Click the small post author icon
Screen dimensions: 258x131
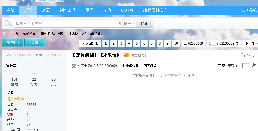click(x=74, y=66)
